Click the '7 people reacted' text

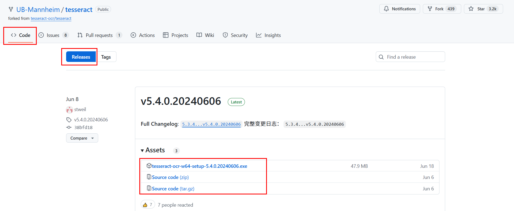(176, 205)
